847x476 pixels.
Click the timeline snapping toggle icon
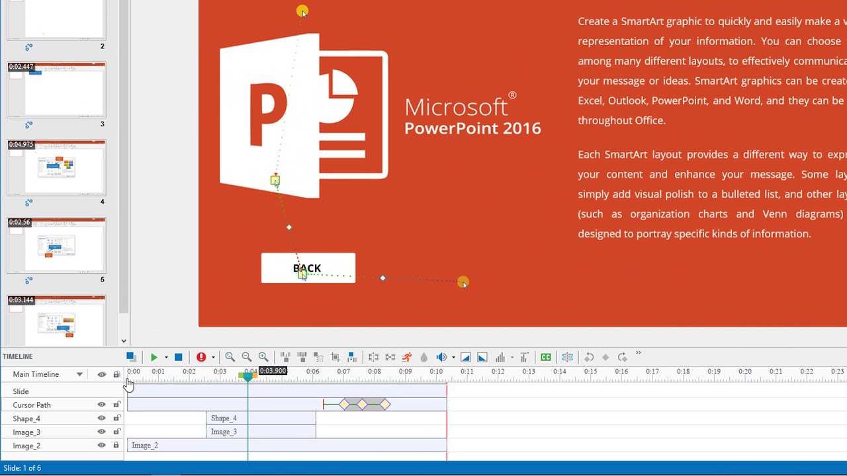(x=131, y=357)
